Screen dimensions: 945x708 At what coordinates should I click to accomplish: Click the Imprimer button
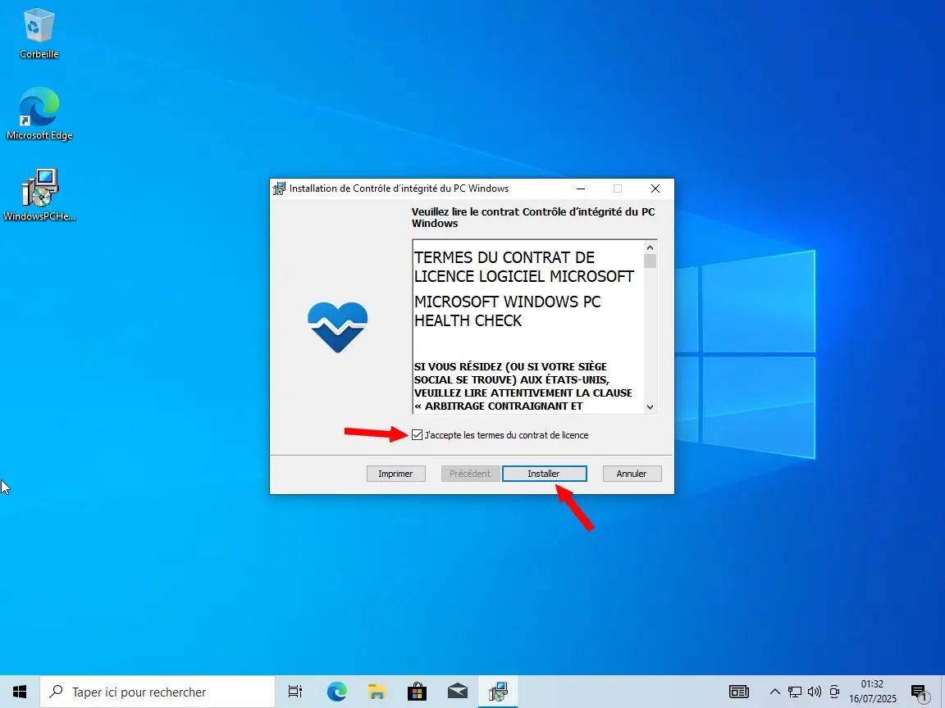395,474
